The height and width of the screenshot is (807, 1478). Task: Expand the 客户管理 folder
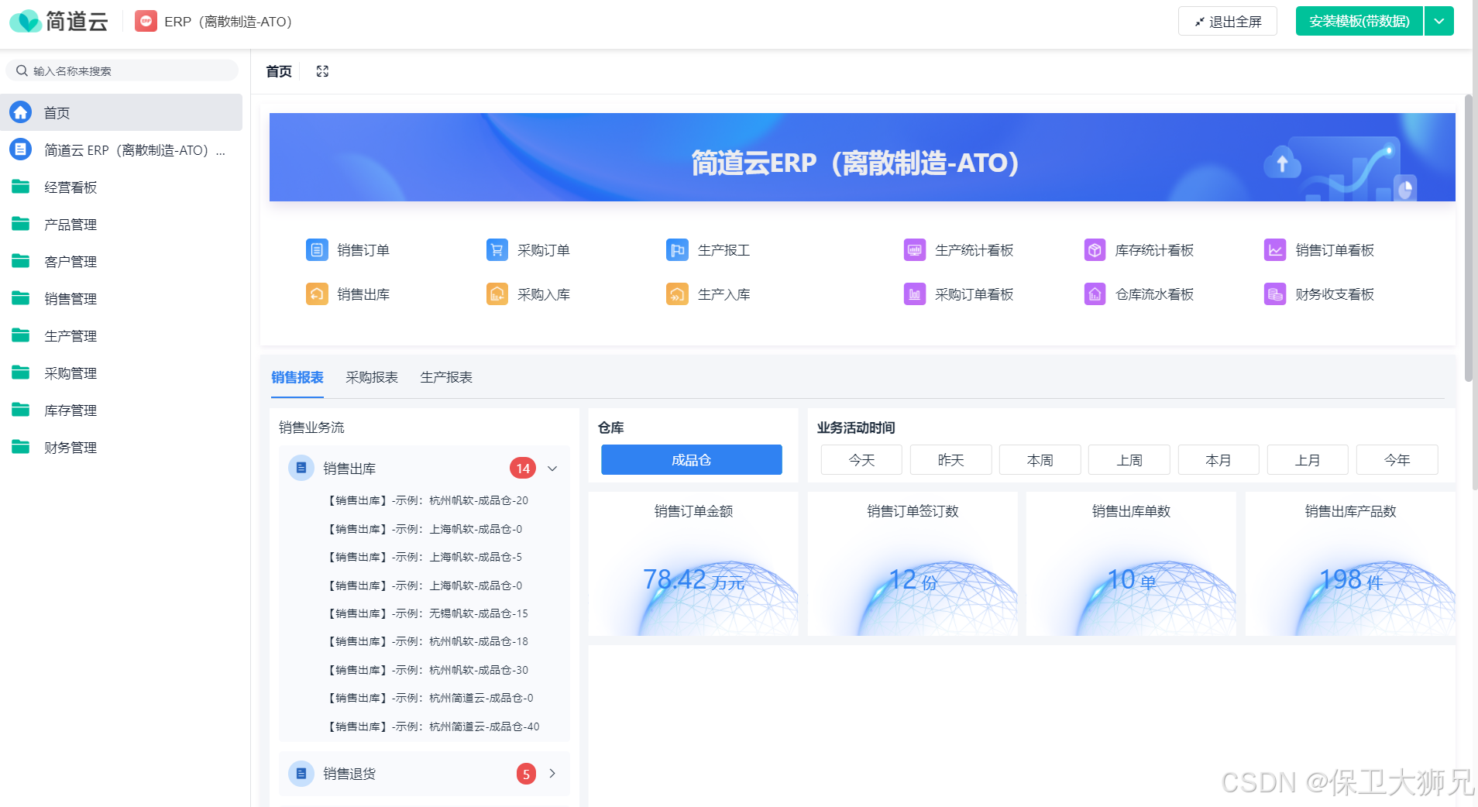tap(122, 262)
